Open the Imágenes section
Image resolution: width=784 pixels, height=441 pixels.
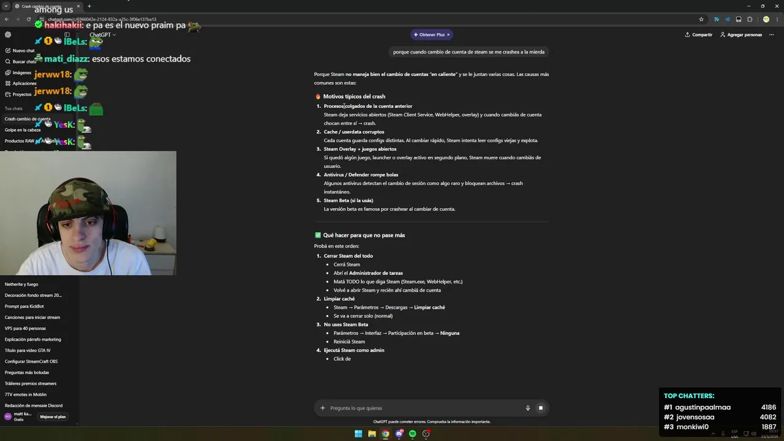[18, 73]
